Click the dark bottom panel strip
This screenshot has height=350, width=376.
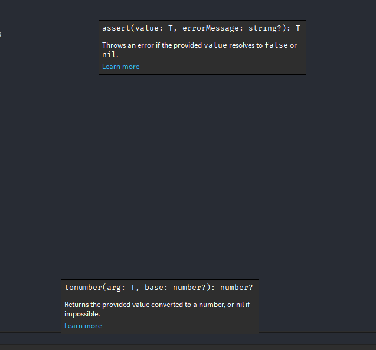click(x=188, y=347)
